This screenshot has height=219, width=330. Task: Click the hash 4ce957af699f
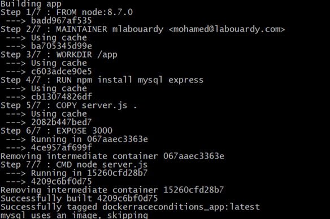tap(62, 148)
